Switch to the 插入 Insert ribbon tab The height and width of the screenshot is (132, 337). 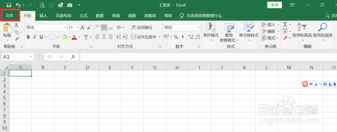pos(43,16)
